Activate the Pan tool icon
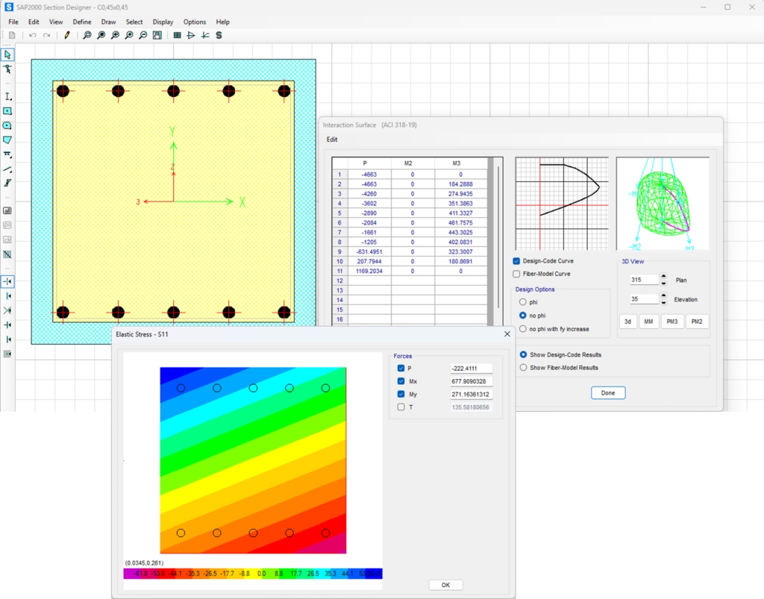 point(157,34)
